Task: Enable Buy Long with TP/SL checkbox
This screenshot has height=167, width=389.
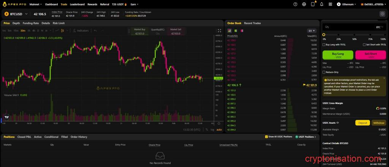Action: 324,45
